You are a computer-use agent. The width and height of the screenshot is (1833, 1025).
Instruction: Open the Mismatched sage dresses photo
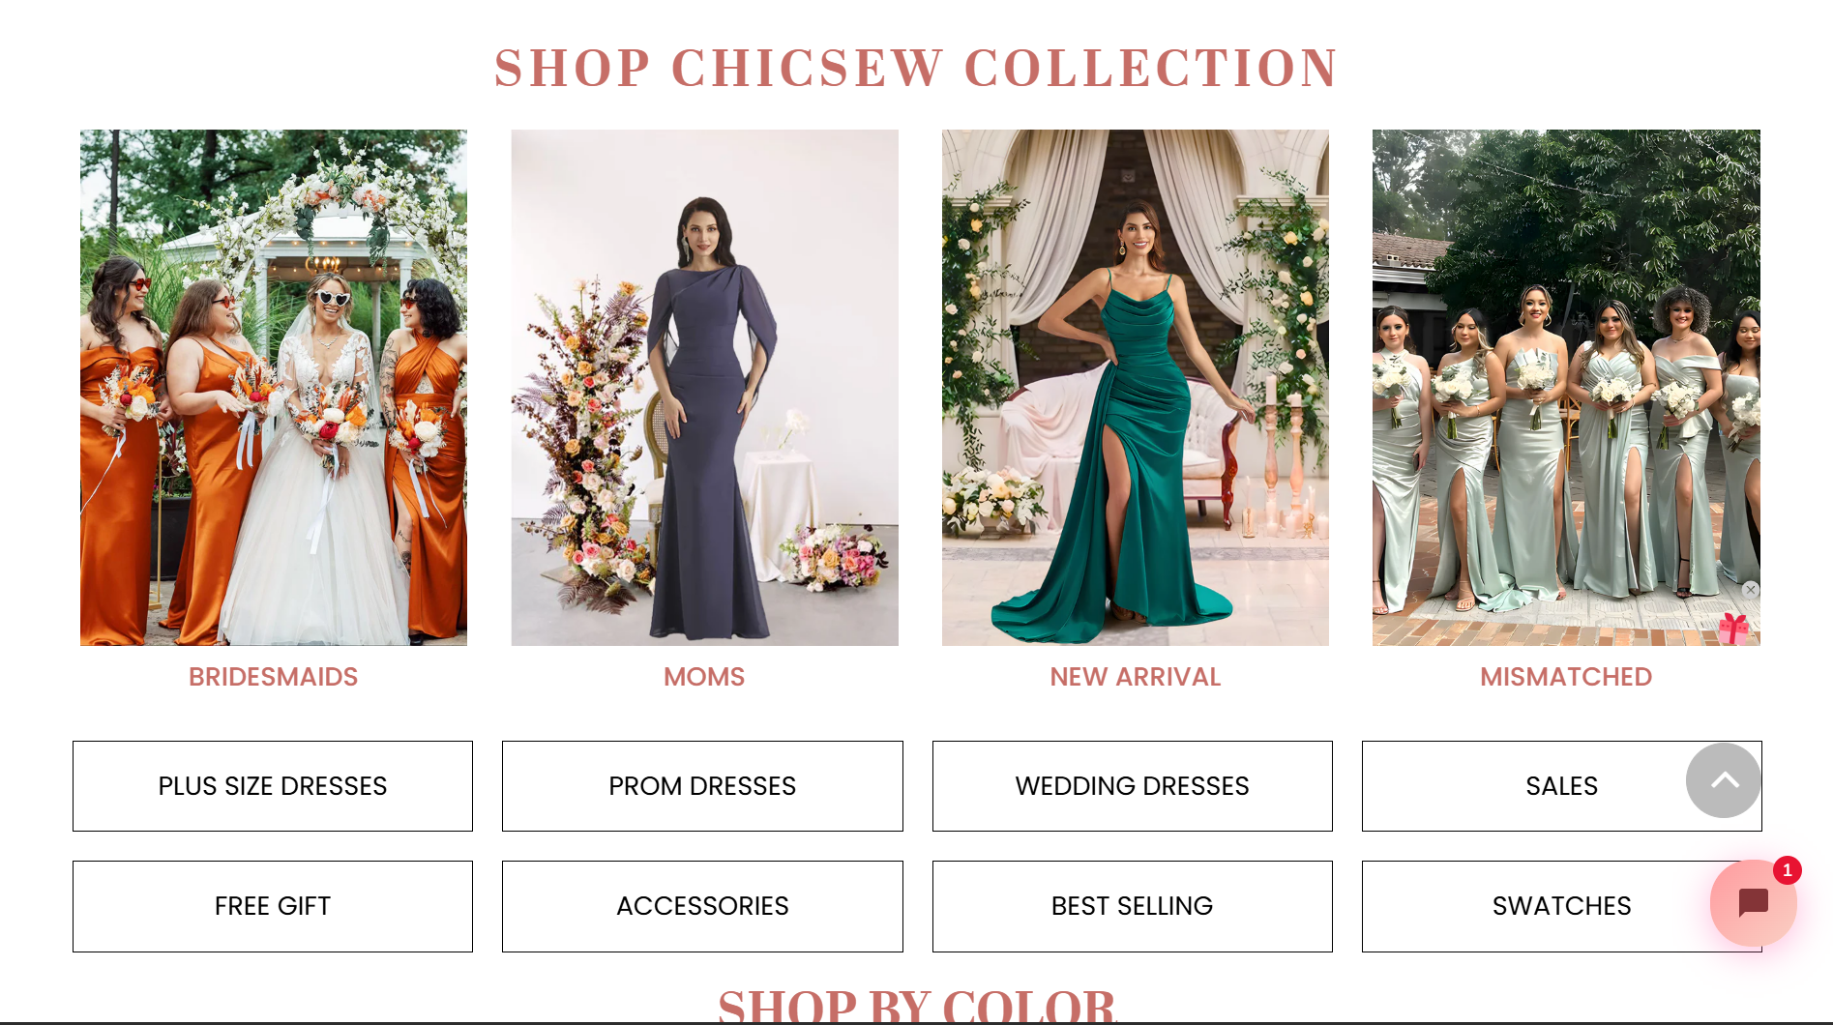tap(1566, 388)
